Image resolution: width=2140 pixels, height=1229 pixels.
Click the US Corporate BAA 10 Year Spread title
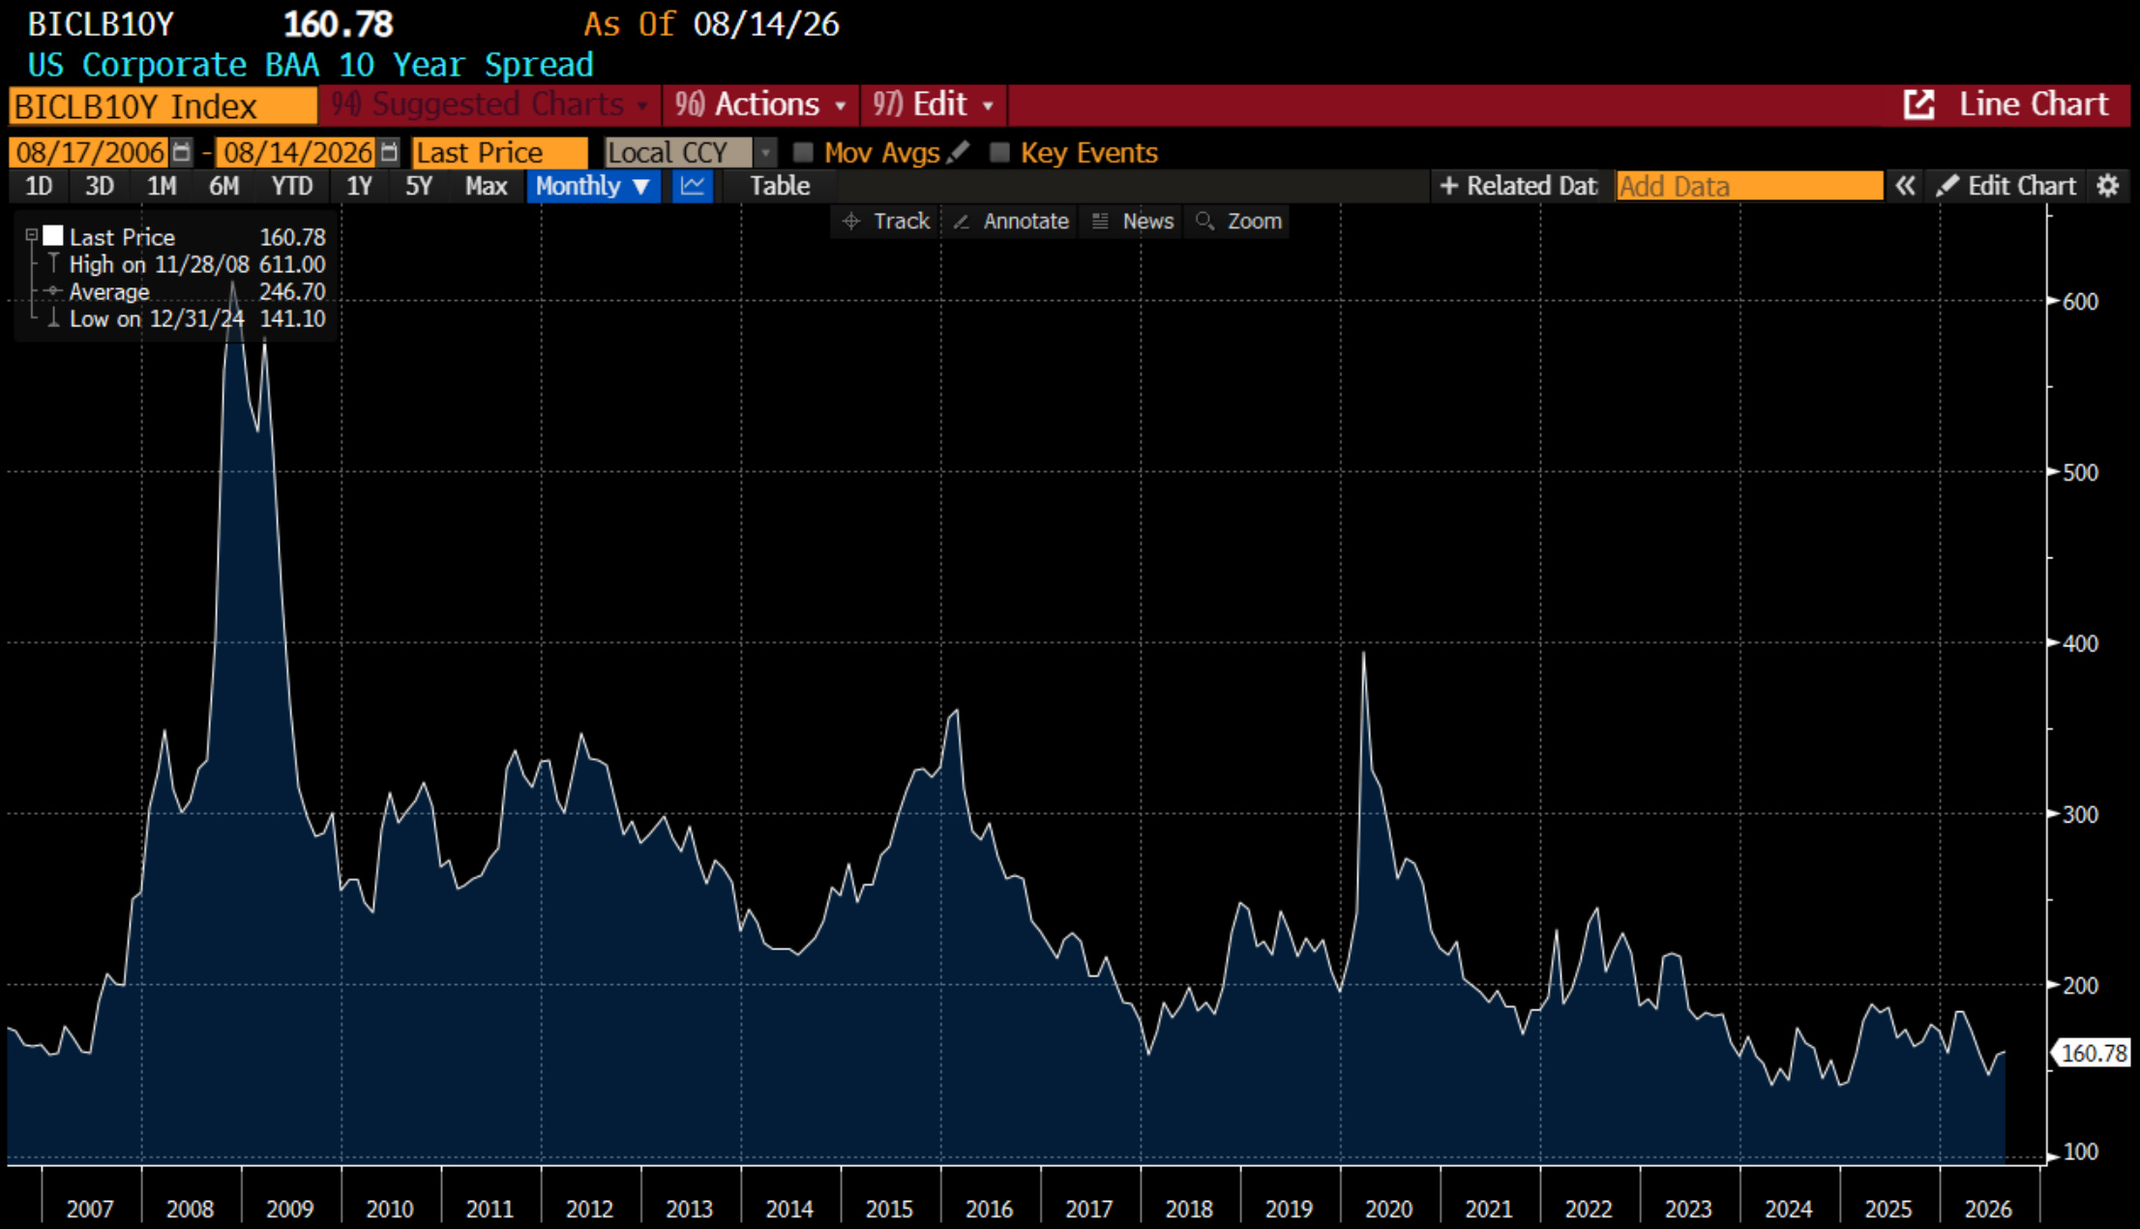click(311, 65)
